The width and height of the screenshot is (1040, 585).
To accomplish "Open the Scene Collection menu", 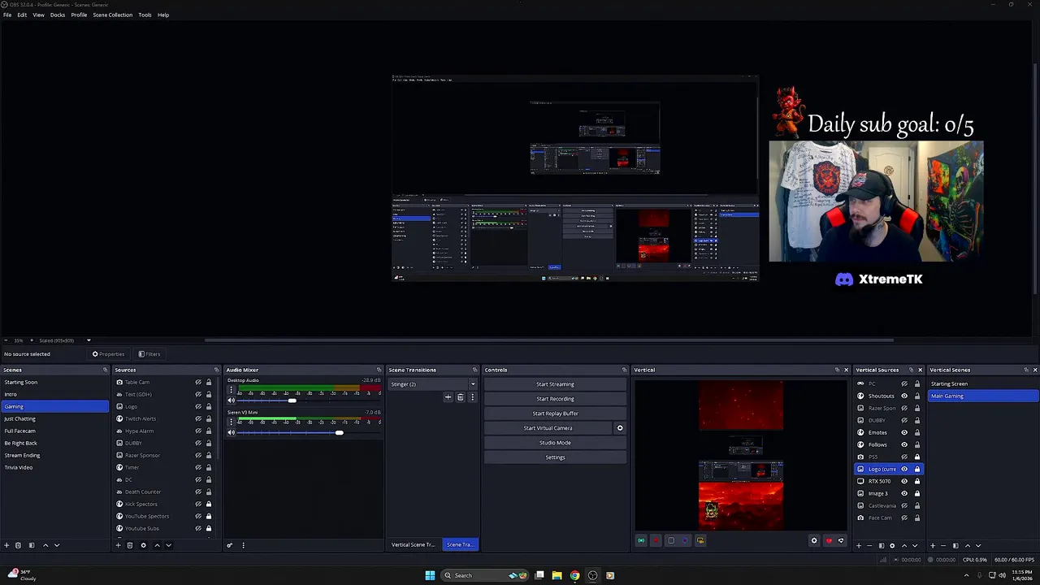I will coord(112,15).
